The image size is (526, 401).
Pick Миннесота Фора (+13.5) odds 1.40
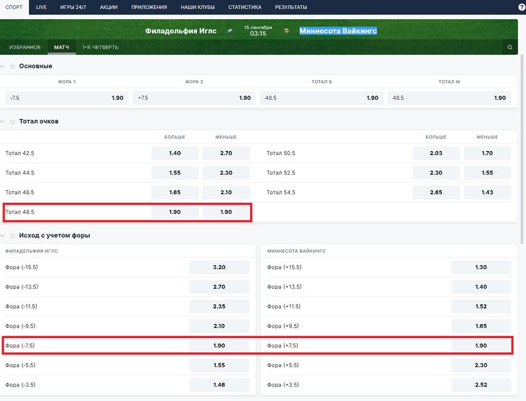481,287
